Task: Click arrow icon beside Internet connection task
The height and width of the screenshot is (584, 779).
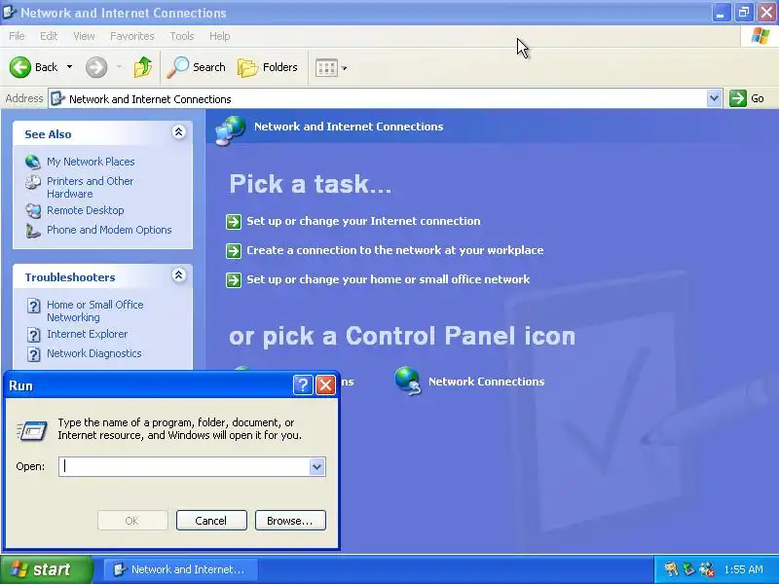Action: (x=234, y=222)
